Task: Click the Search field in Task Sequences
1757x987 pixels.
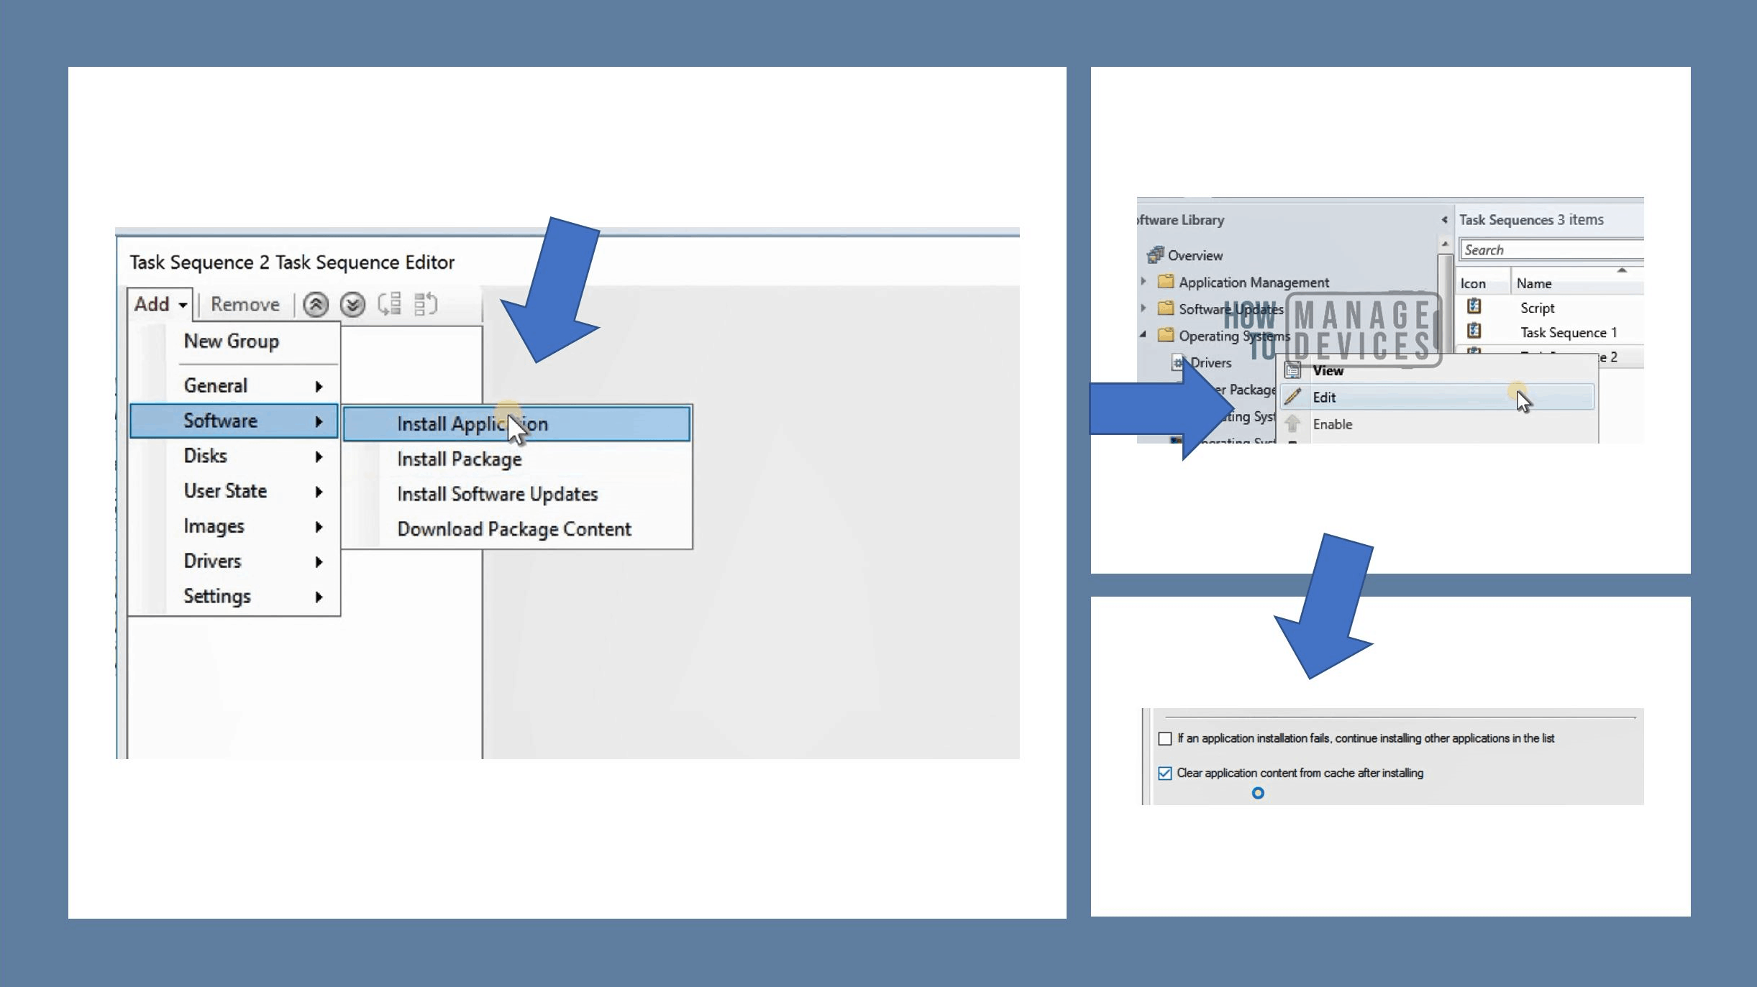Action: pyautogui.click(x=1551, y=249)
